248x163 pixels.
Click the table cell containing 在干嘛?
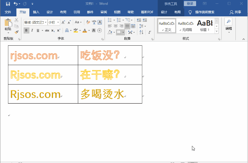click(x=110, y=75)
